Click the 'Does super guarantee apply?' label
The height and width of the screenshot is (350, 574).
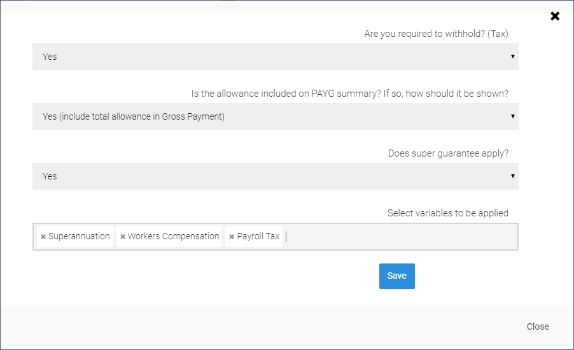(448, 153)
